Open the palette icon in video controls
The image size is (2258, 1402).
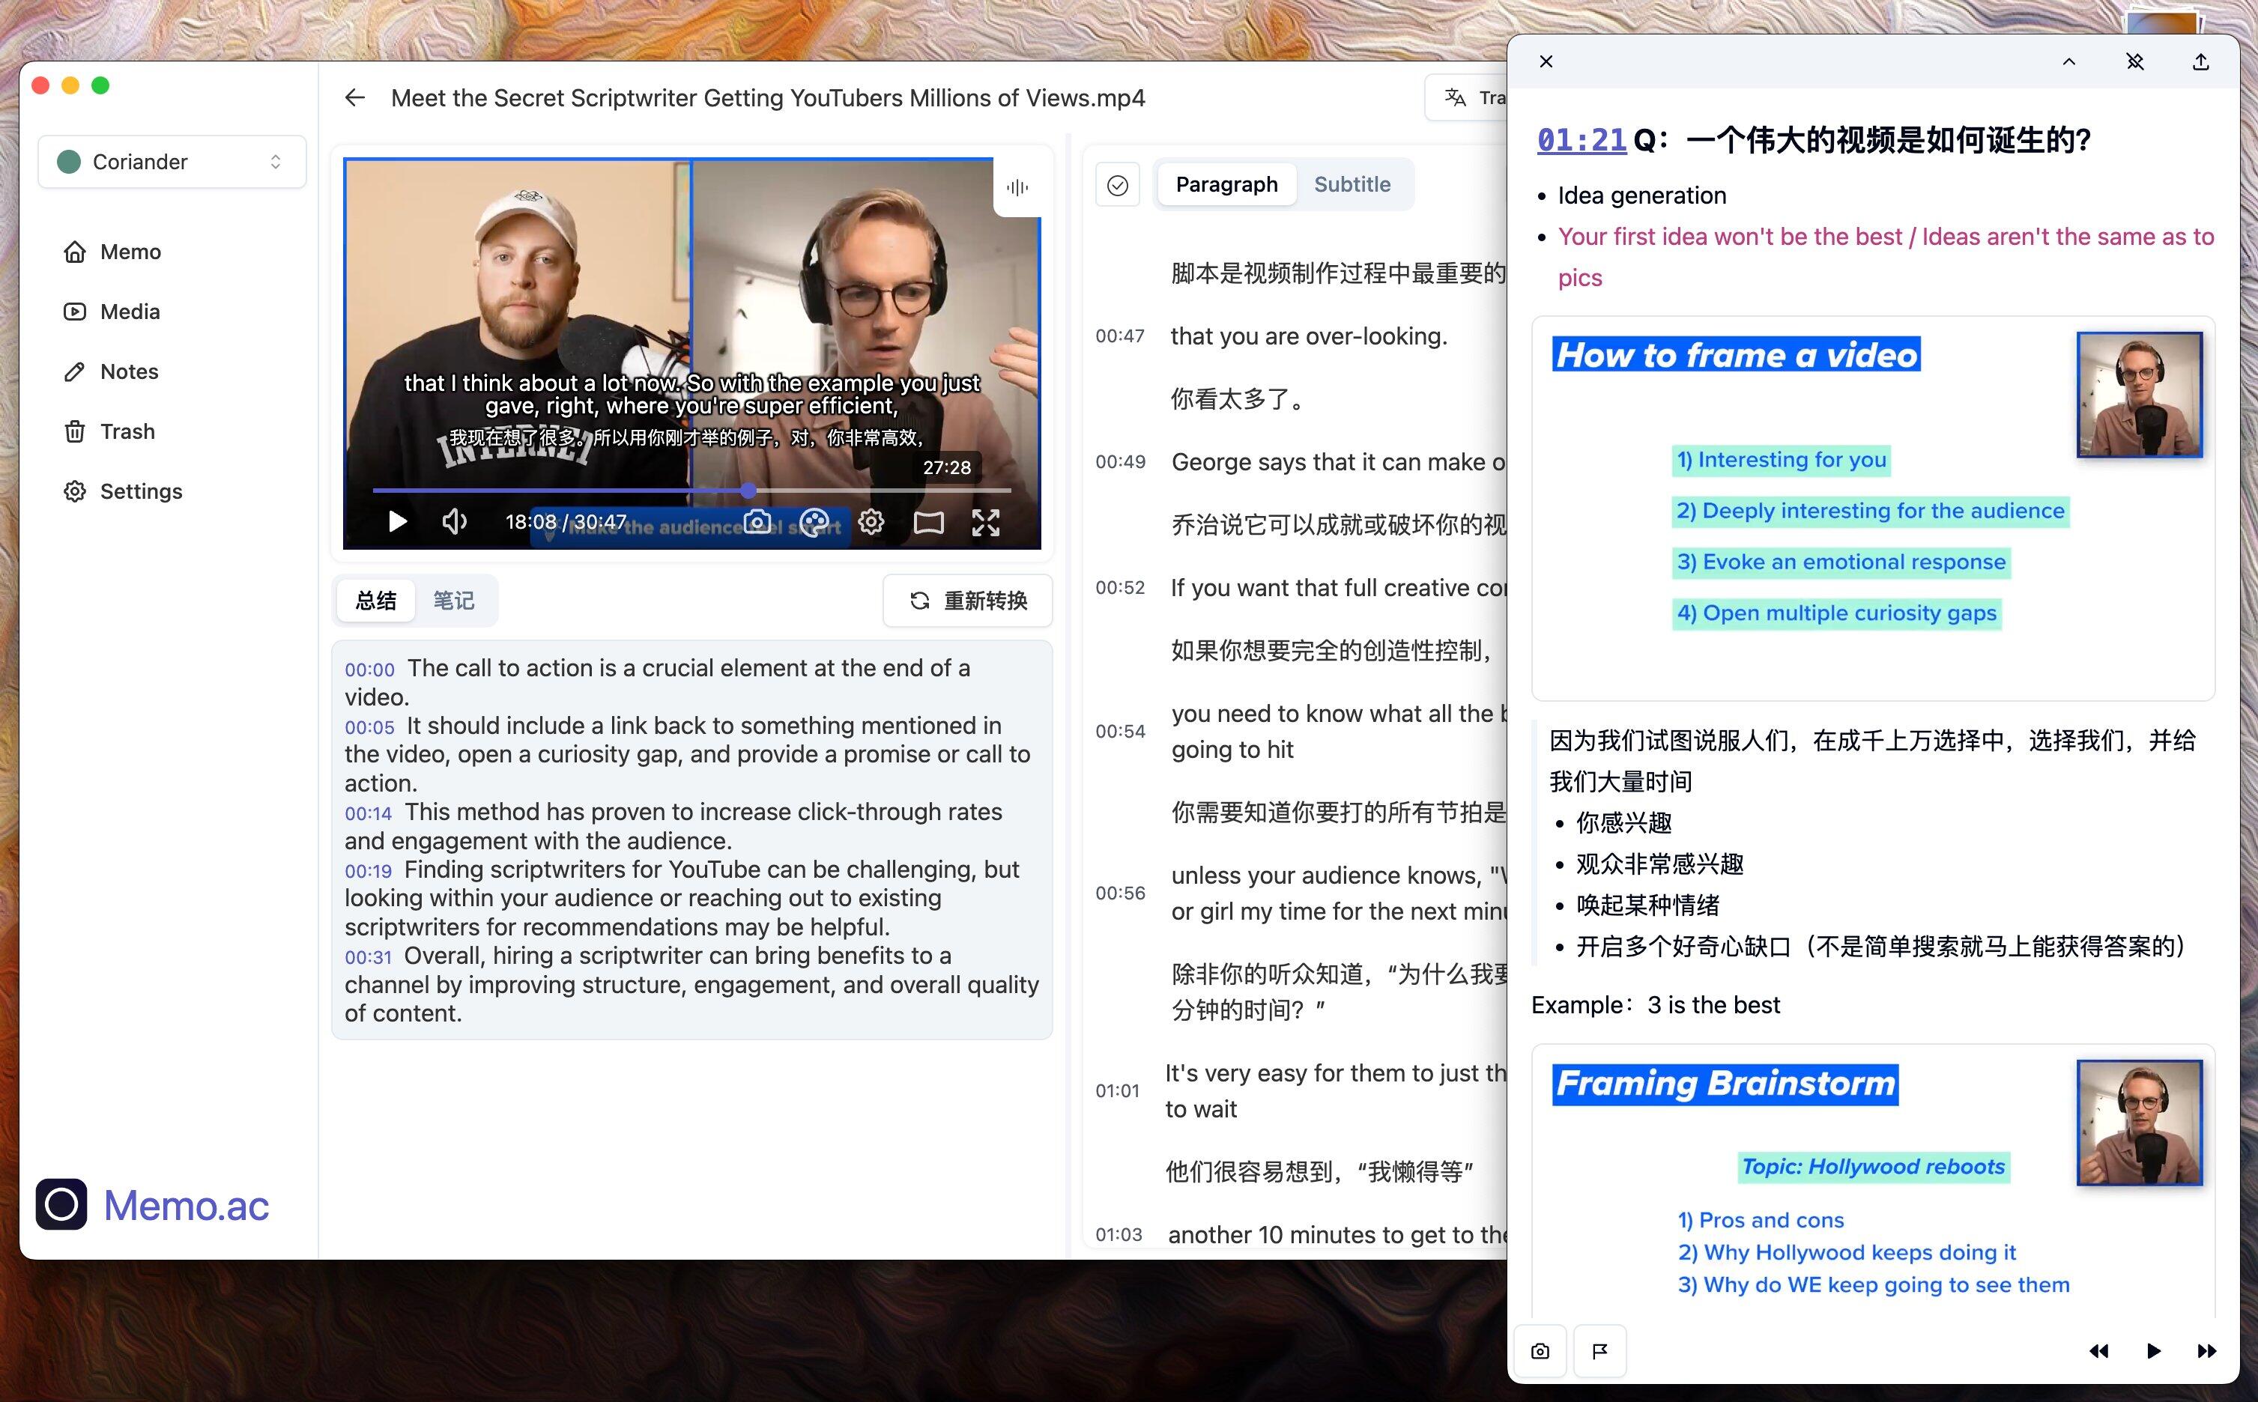[x=814, y=522]
